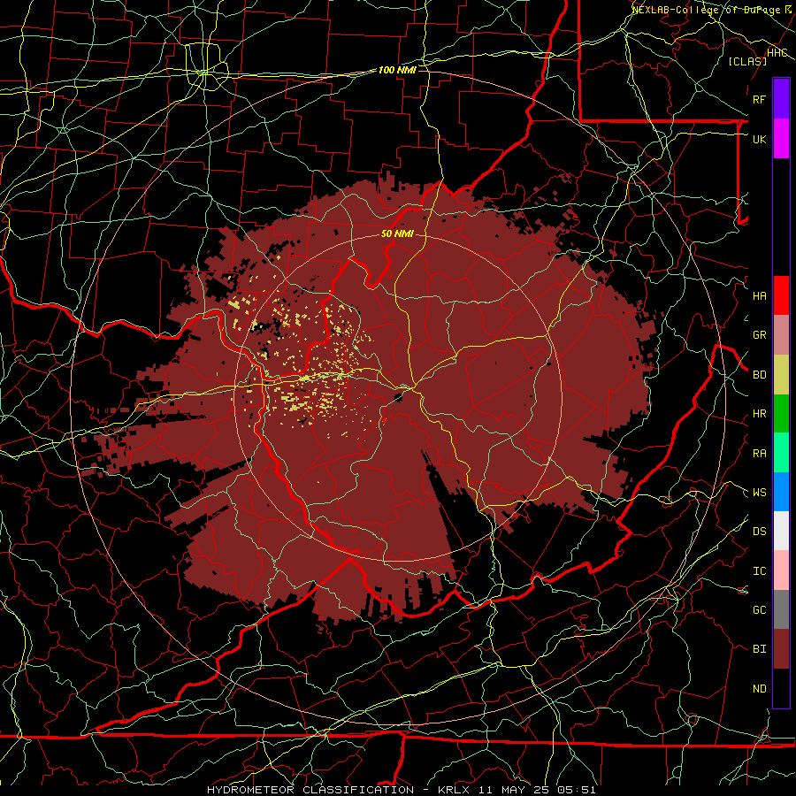
Task: Click the UK magenta legend swatch
Action: (781, 139)
